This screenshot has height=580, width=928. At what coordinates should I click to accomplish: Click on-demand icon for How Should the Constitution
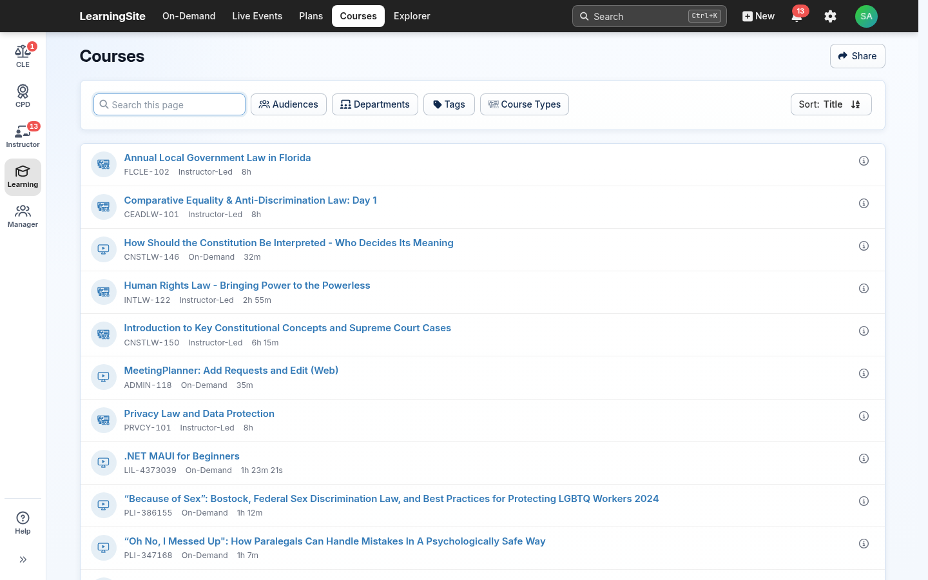pos(103,249)
